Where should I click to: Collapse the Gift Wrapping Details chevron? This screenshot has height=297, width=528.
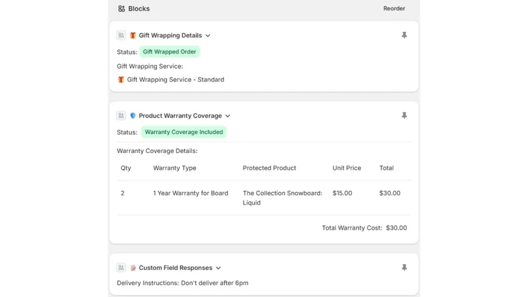[x=208, y=36]
